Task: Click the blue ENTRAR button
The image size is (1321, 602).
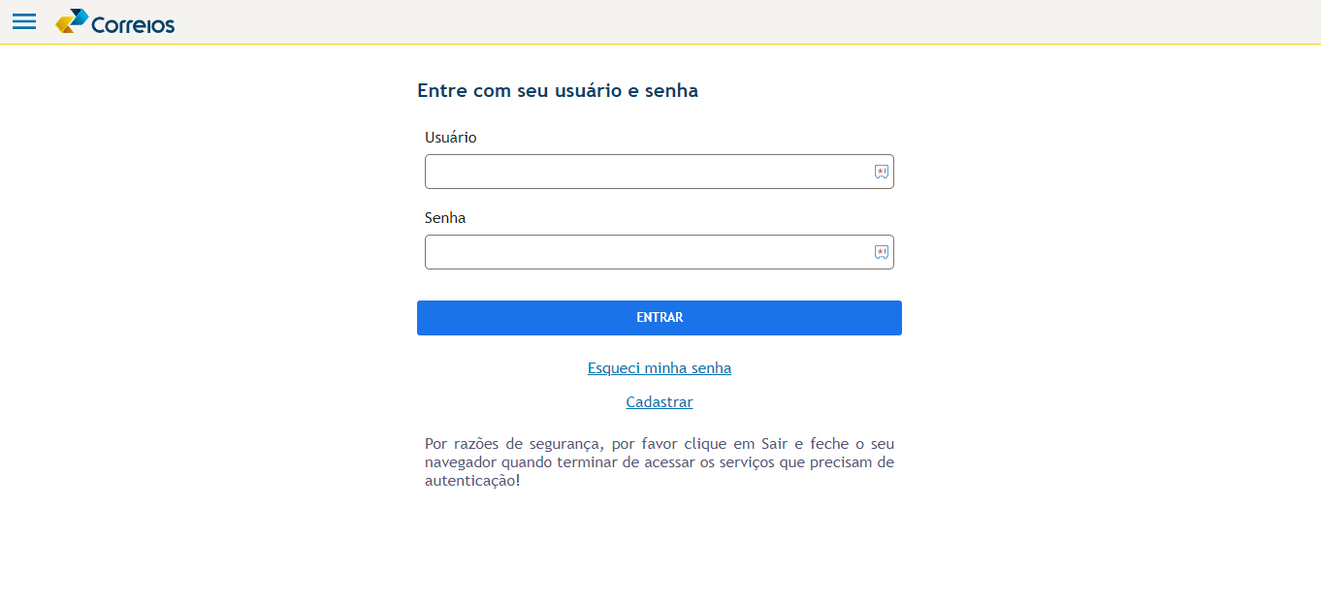Action: (660, 318)
